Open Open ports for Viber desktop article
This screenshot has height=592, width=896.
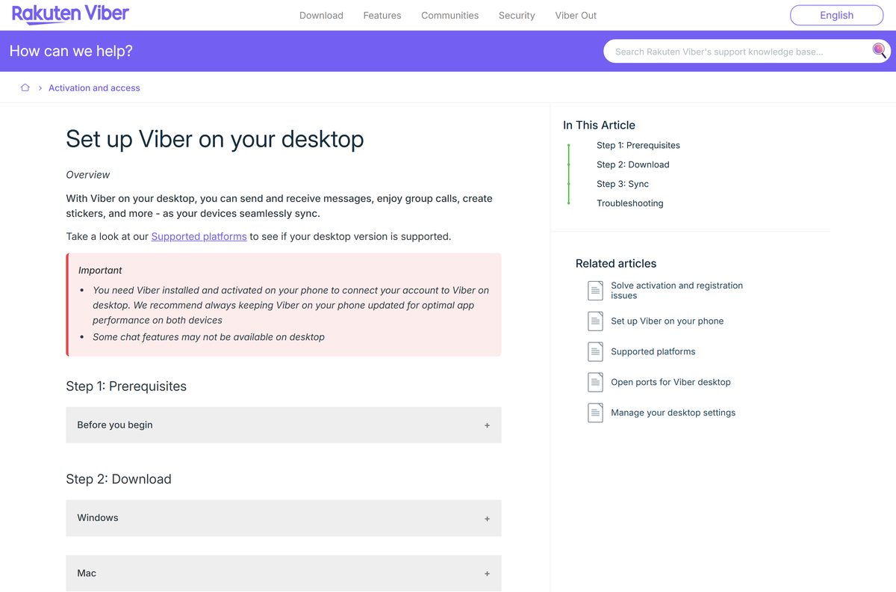pos(671,382)
